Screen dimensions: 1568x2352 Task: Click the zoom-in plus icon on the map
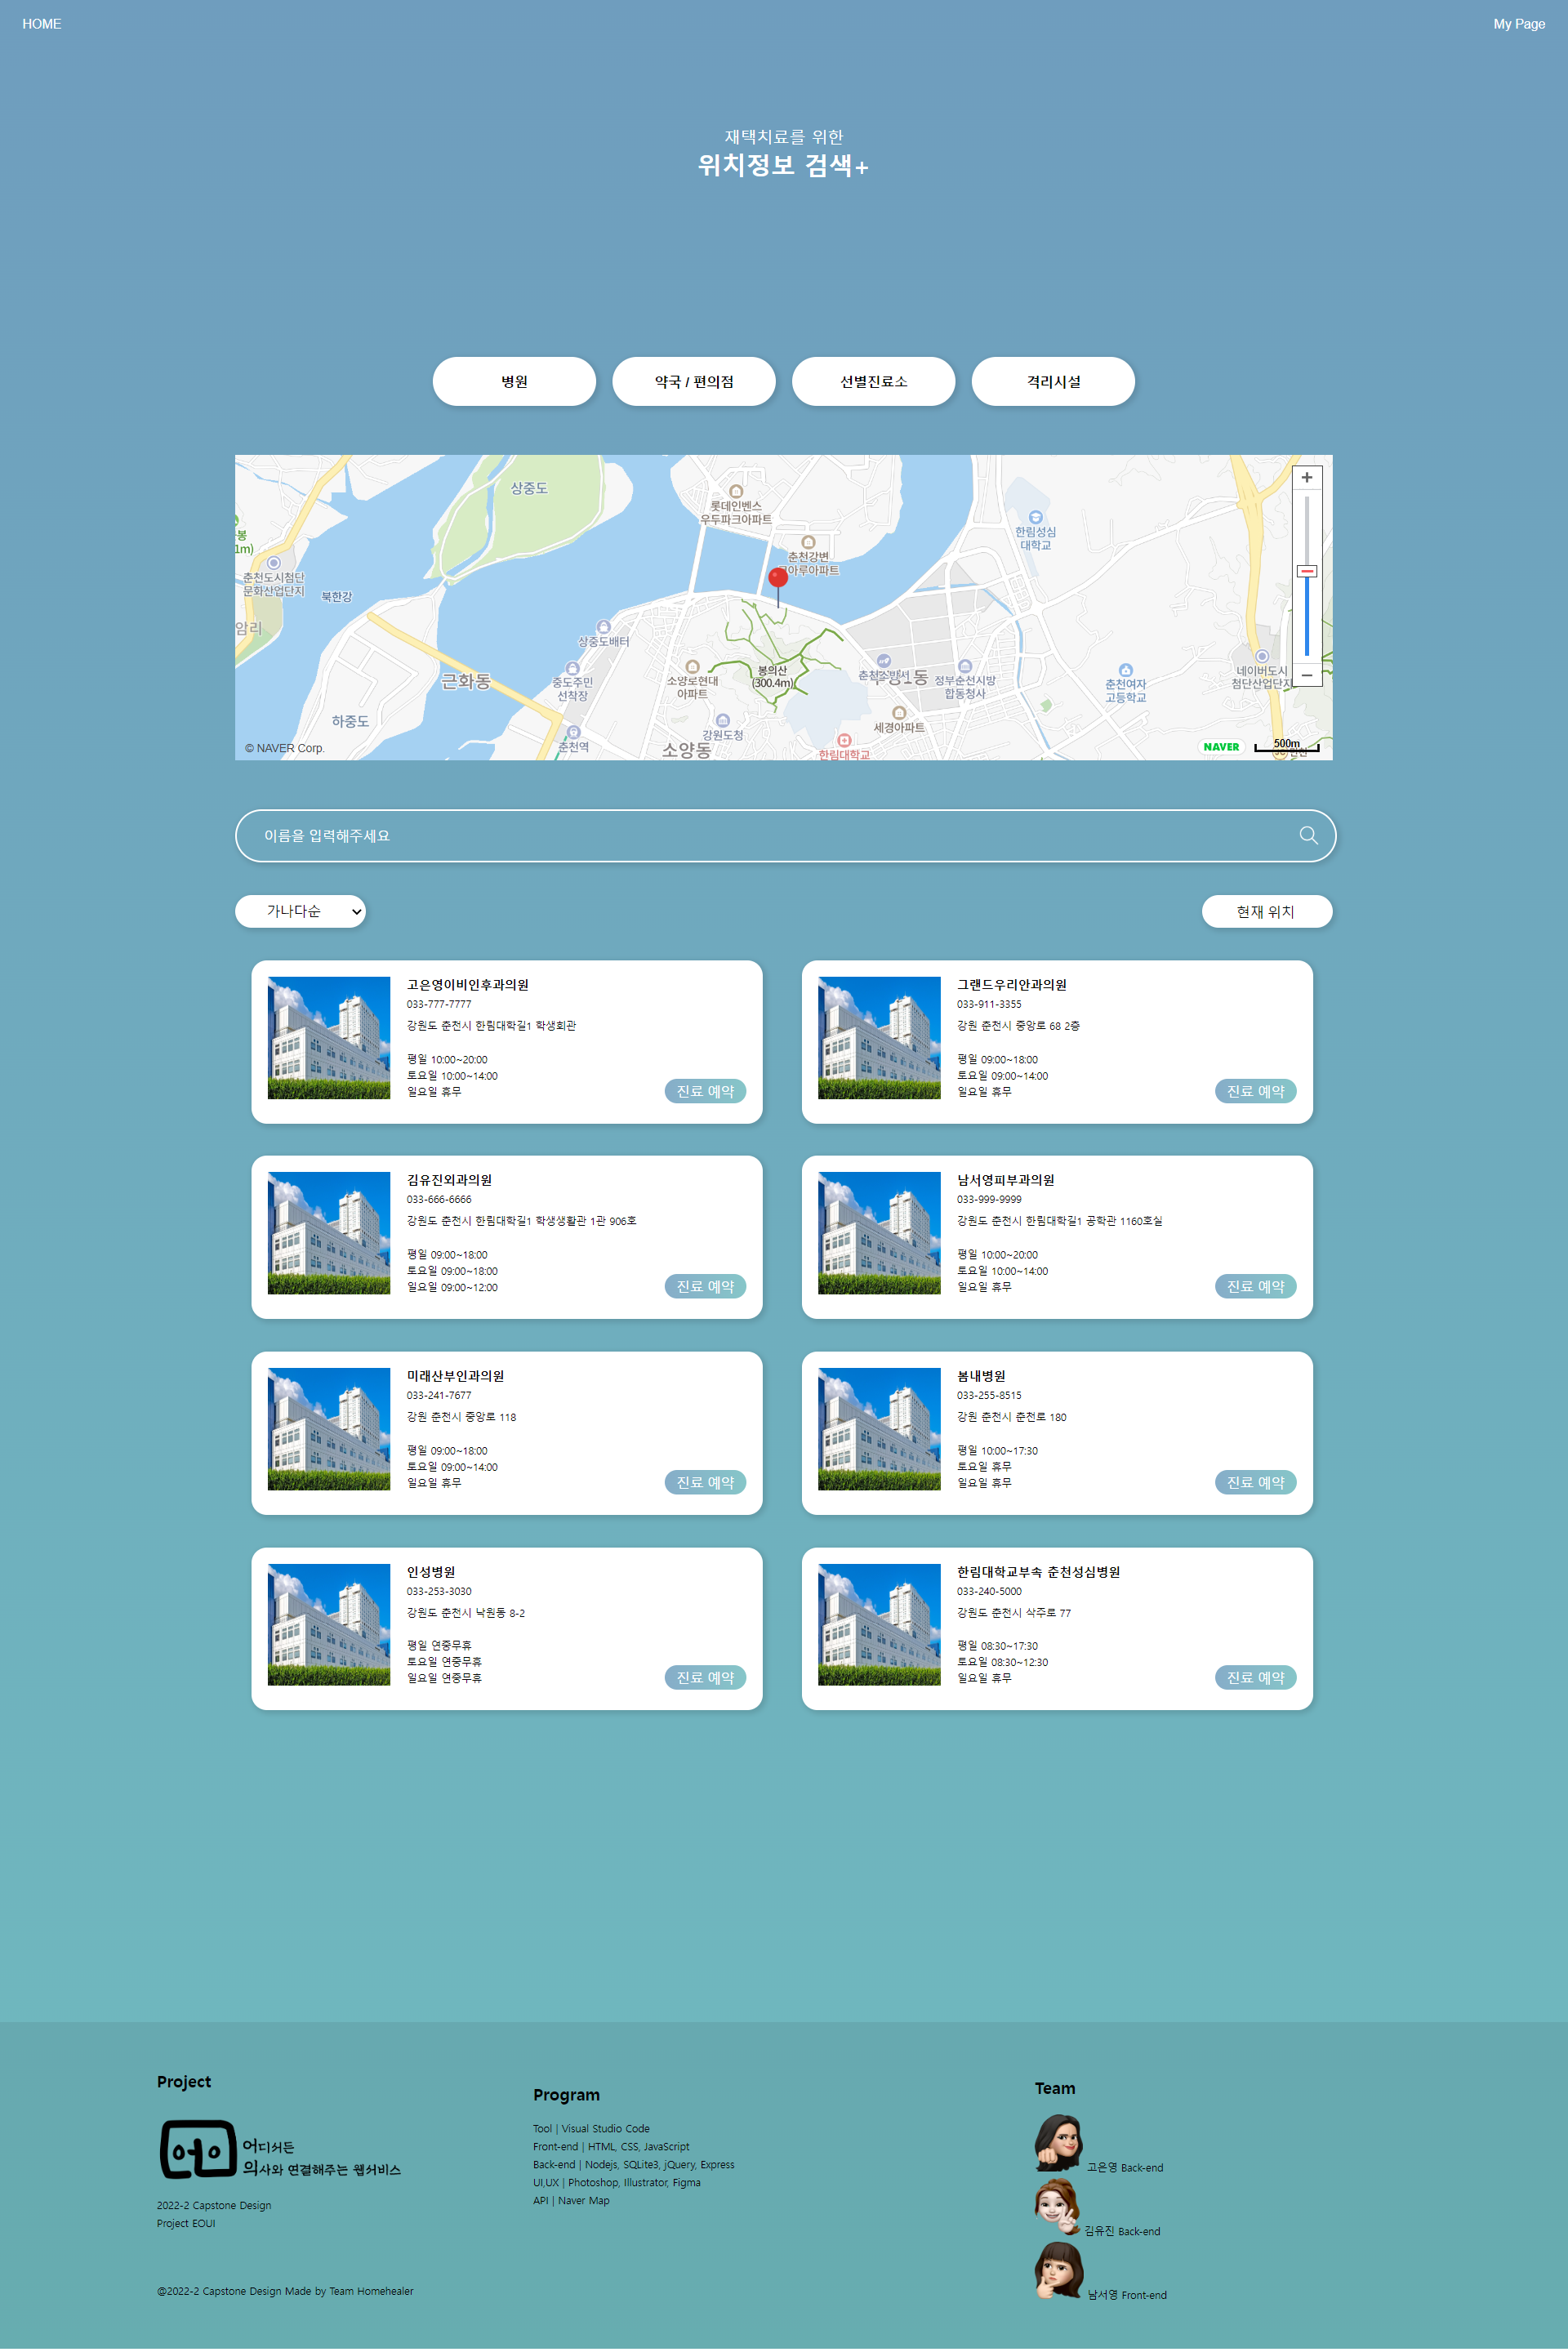1307,477
